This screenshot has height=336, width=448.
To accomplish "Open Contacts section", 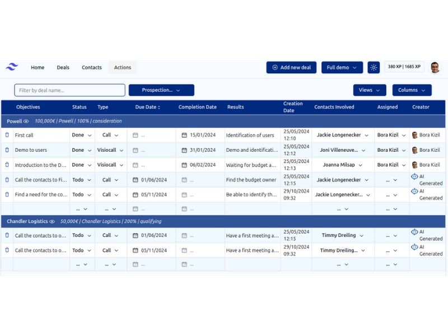I will coord(92,67).
